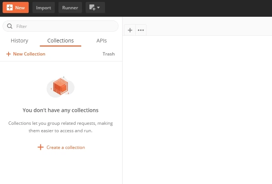The height and width of the screenshot is (184, 272).
Task: Go to the APIs tab
Action: coord(101,41)
